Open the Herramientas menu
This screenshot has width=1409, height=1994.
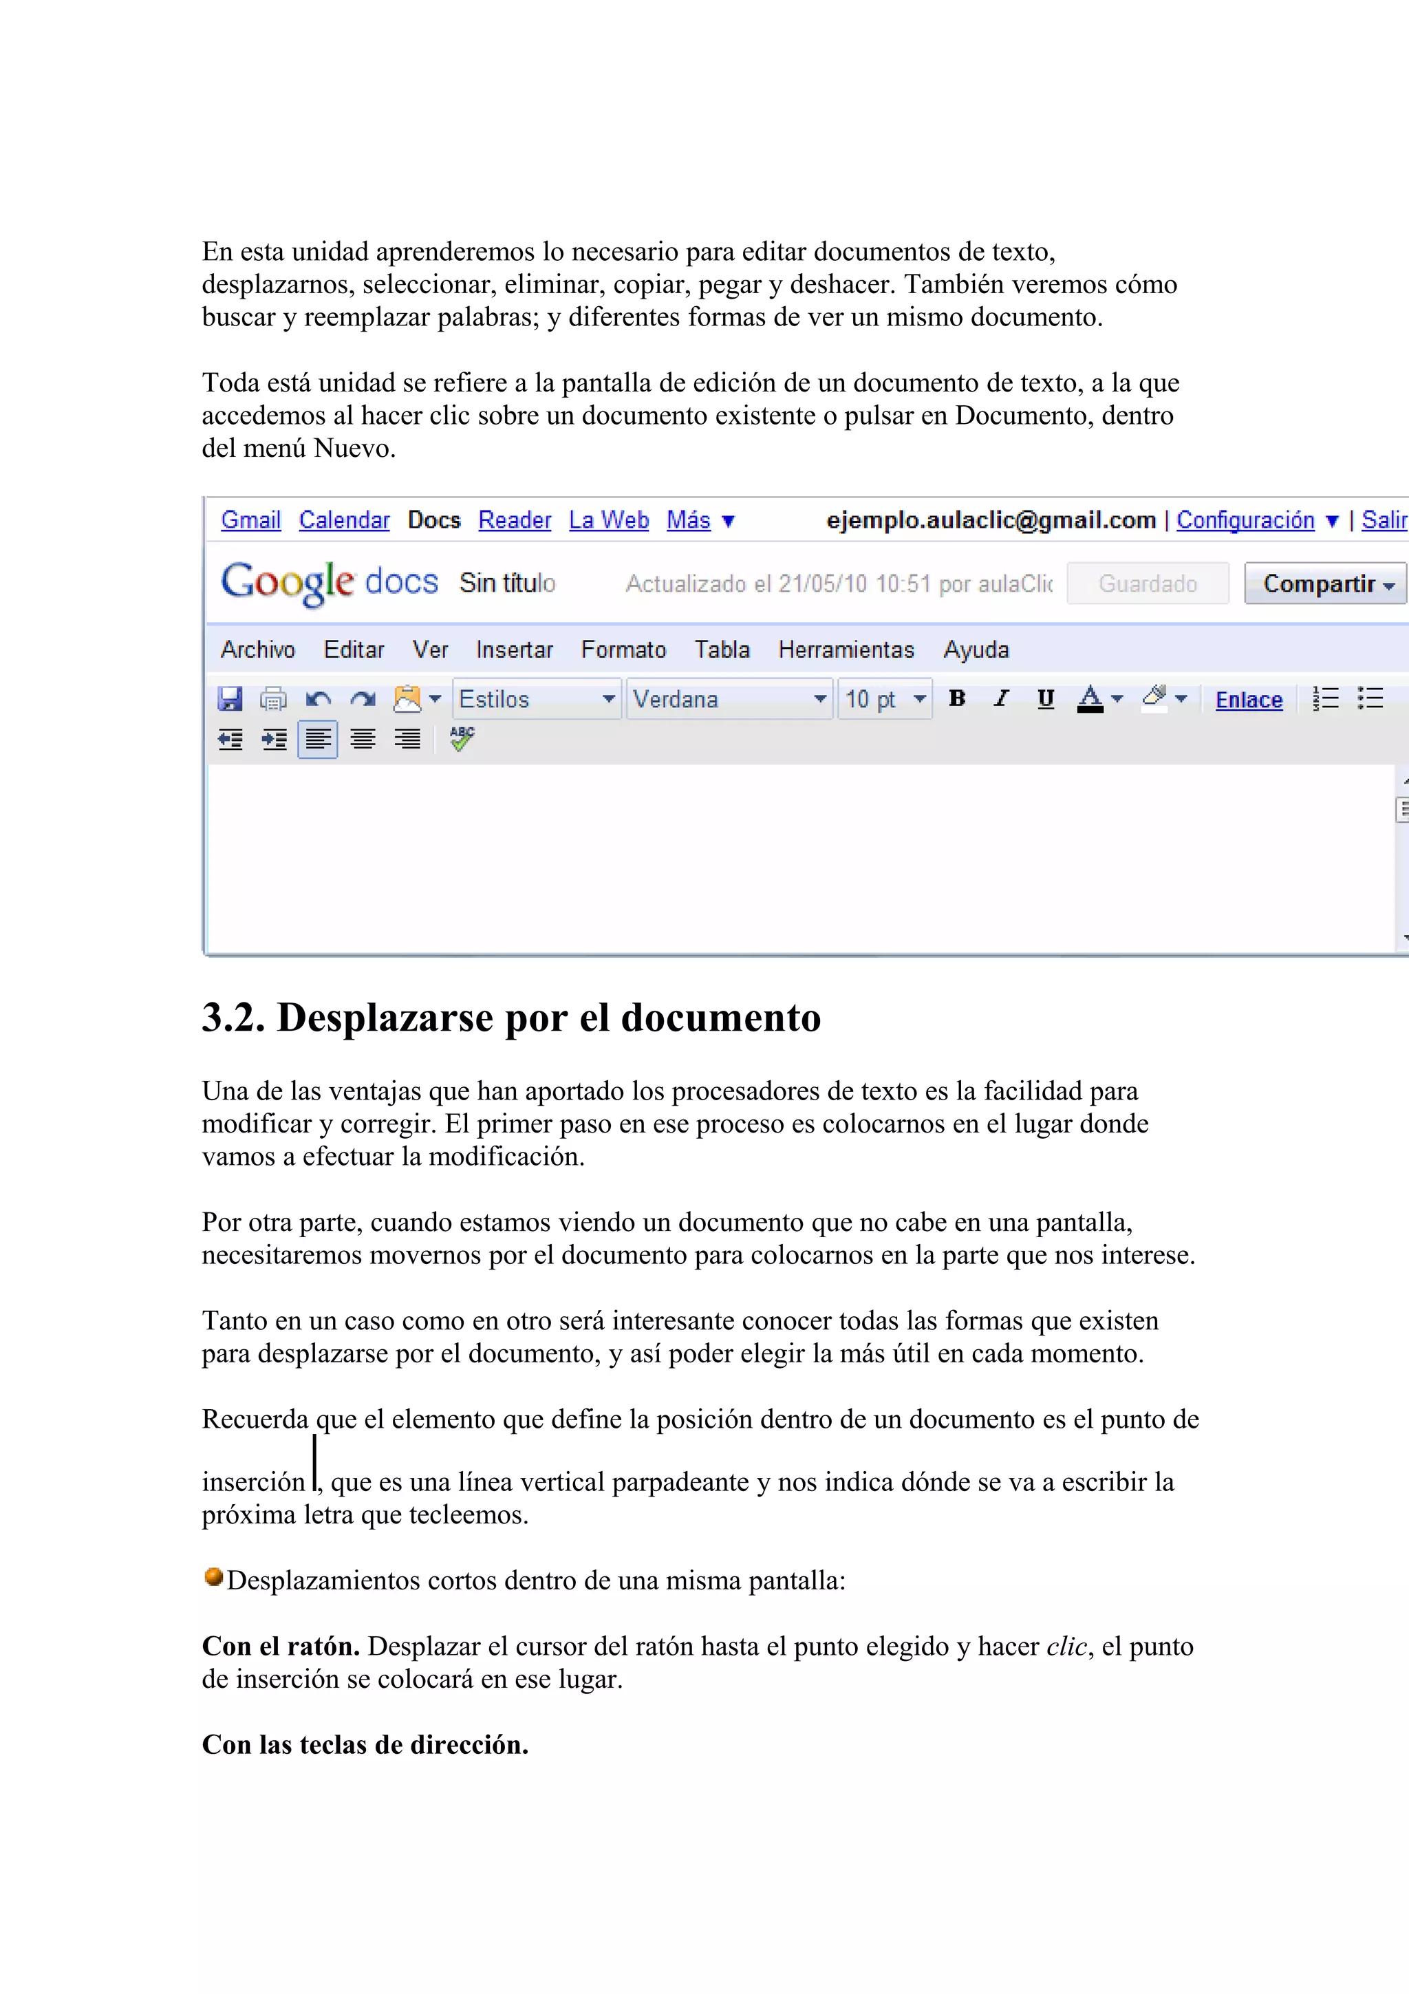click(x=846, y=650)
